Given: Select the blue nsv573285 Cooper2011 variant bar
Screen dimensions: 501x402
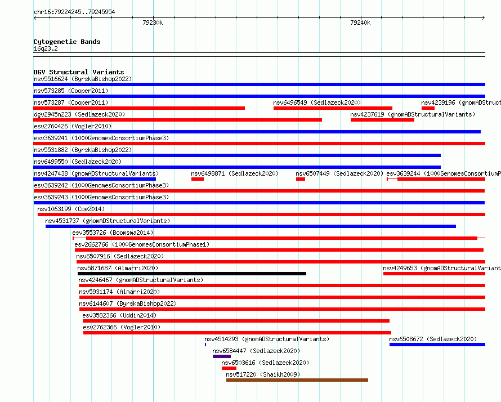Looking at the screenshot, I should (x=259, y=96).
